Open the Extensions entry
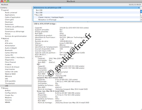The height and width of the screenshot is (110, 142). 9,24
